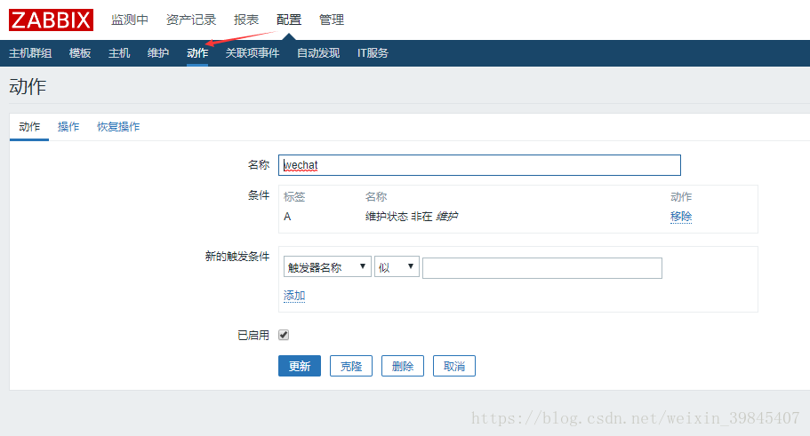
Task: Open the 管理 top menu
Action: tap(331, 20)
